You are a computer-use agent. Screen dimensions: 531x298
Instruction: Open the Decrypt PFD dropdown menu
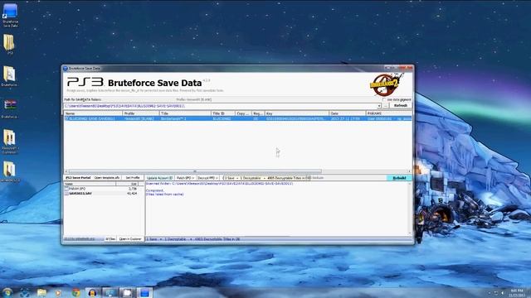click(207, 178)
